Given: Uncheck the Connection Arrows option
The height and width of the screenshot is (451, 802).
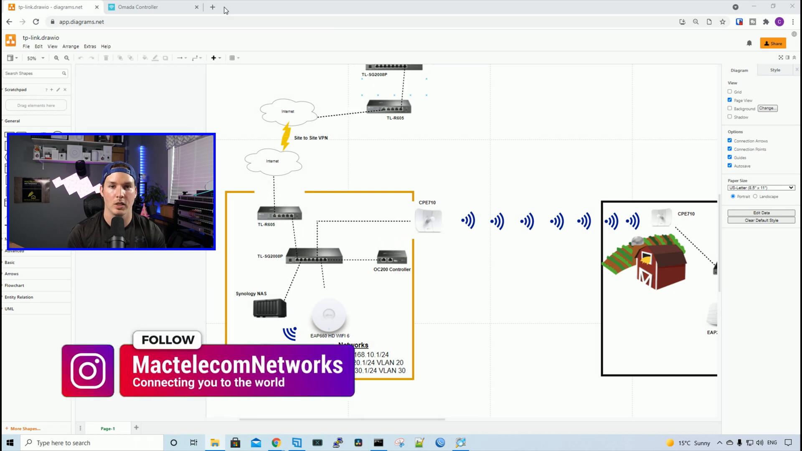Looking at the screenshot, I should click(730, 140).
